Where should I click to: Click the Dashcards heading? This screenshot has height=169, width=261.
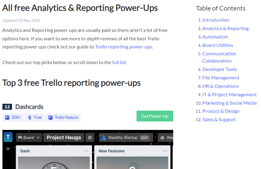pos(29,107)
